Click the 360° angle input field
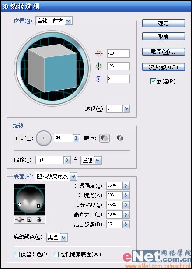Viewport: 192px width, 269px height. point(63,138)
